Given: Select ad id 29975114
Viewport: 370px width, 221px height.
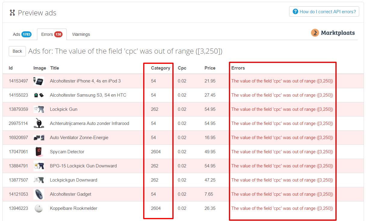Looking at the screenshot, I should [18, 123].
